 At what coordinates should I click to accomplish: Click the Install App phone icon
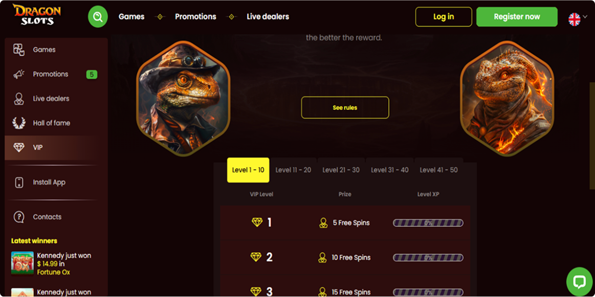pos(19,182)
